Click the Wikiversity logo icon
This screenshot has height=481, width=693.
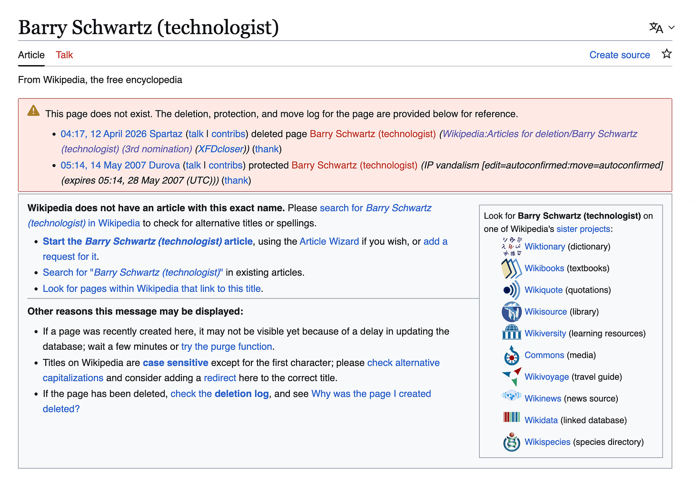(x=512, y=332)
